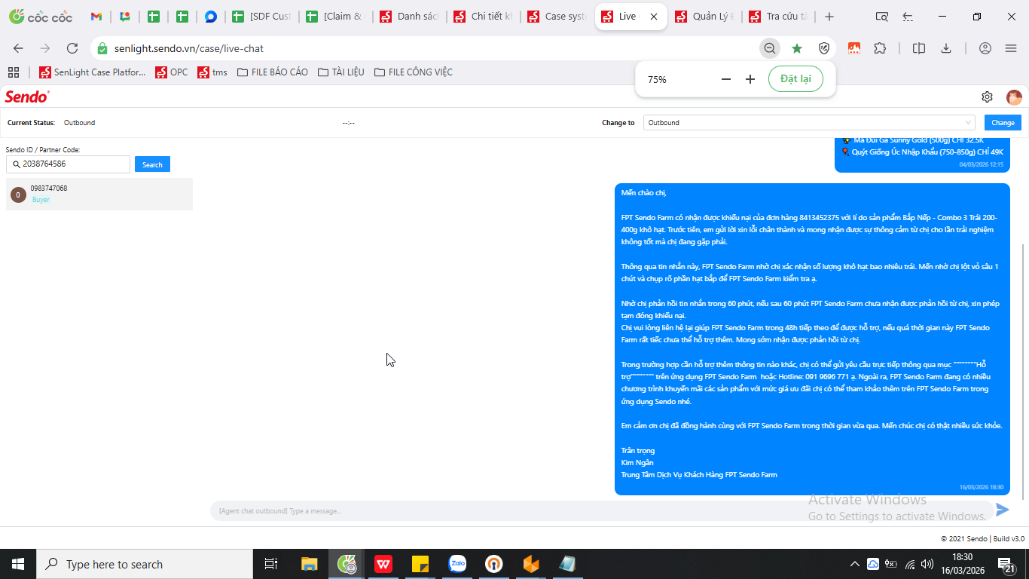Switch to the Case syst tab
Screen dimensions: 1029x579
(x=555, y=17)
